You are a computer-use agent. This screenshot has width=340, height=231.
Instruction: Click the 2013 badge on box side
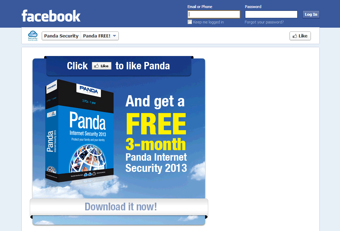point(52,114)
